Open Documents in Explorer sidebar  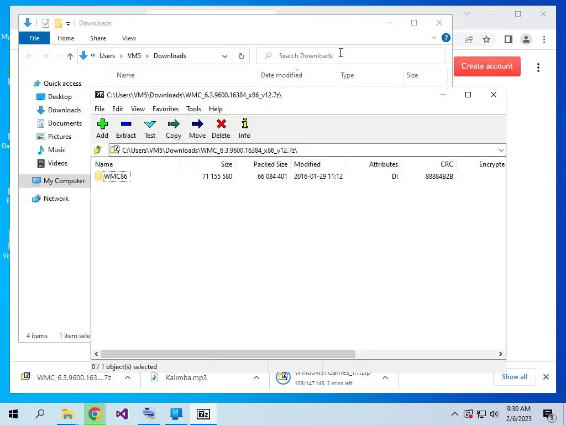pos(59,123)
